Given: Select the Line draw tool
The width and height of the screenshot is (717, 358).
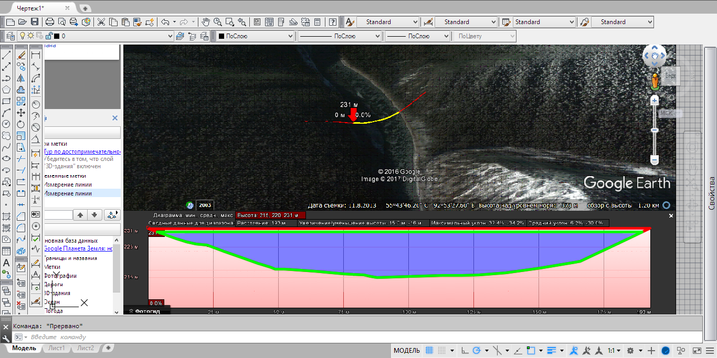Looking at the screenshot, I should coord(6,55).
